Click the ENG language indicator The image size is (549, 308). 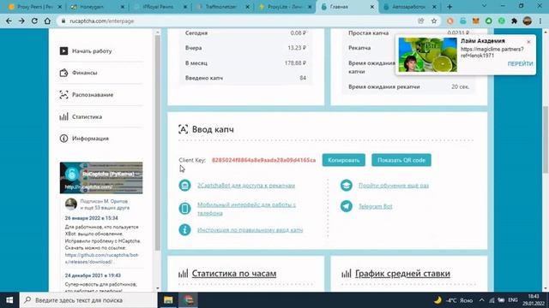[513, 300]
